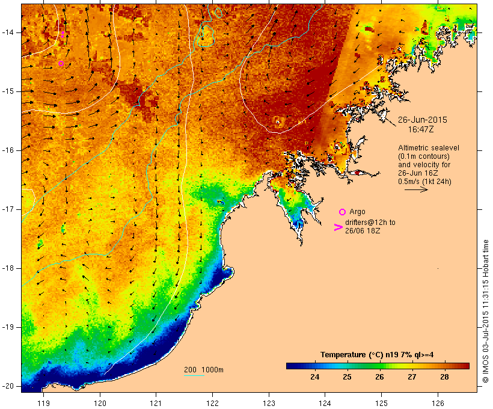Click the "26/06 18Z" legend text
The width and height of the screenshot is (493, 409).
[x=363, y=230]
